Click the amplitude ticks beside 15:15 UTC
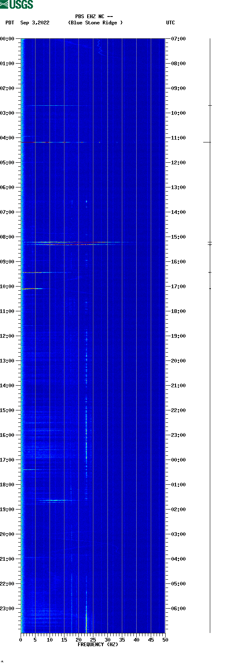This screenshot has width=228, height=666. 210,244
